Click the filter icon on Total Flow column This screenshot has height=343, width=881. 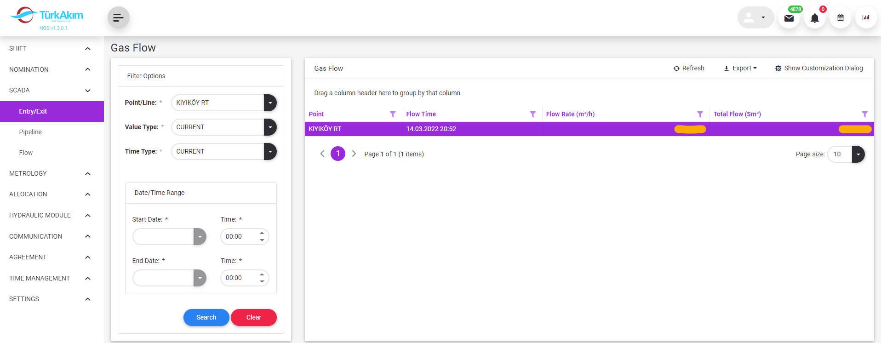pos(864,114)
